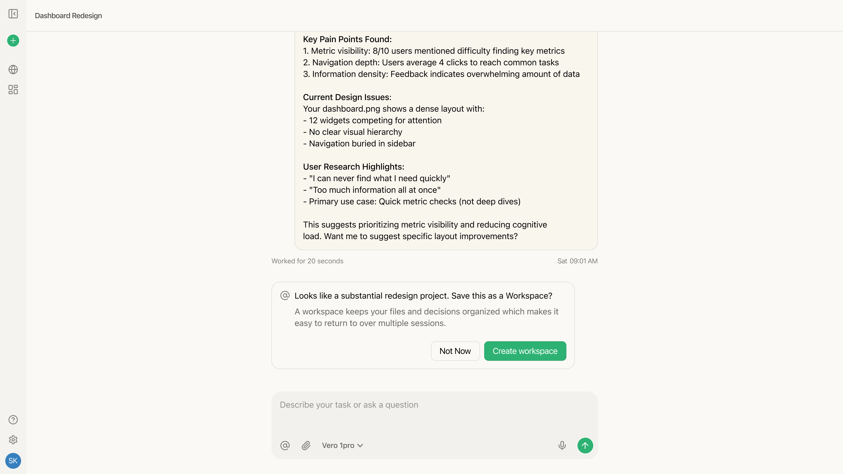Start a new task with green plus
The image size is (843, 474).
[13, 41]
